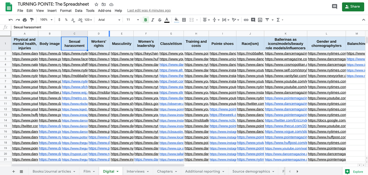Switch to the Film sheet
Viewport: 368px width, 175px height.
click(87, 171)
